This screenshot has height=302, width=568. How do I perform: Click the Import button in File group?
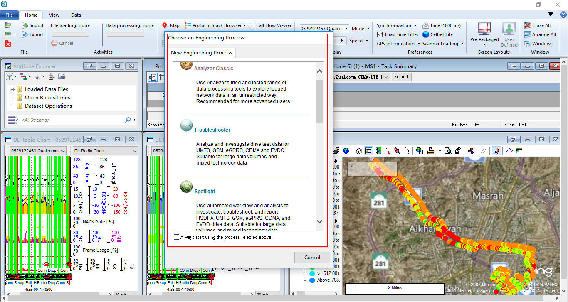click(33, 25)
